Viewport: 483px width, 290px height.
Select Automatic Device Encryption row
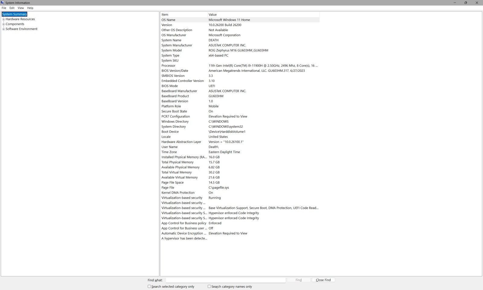tap(240, 233)
